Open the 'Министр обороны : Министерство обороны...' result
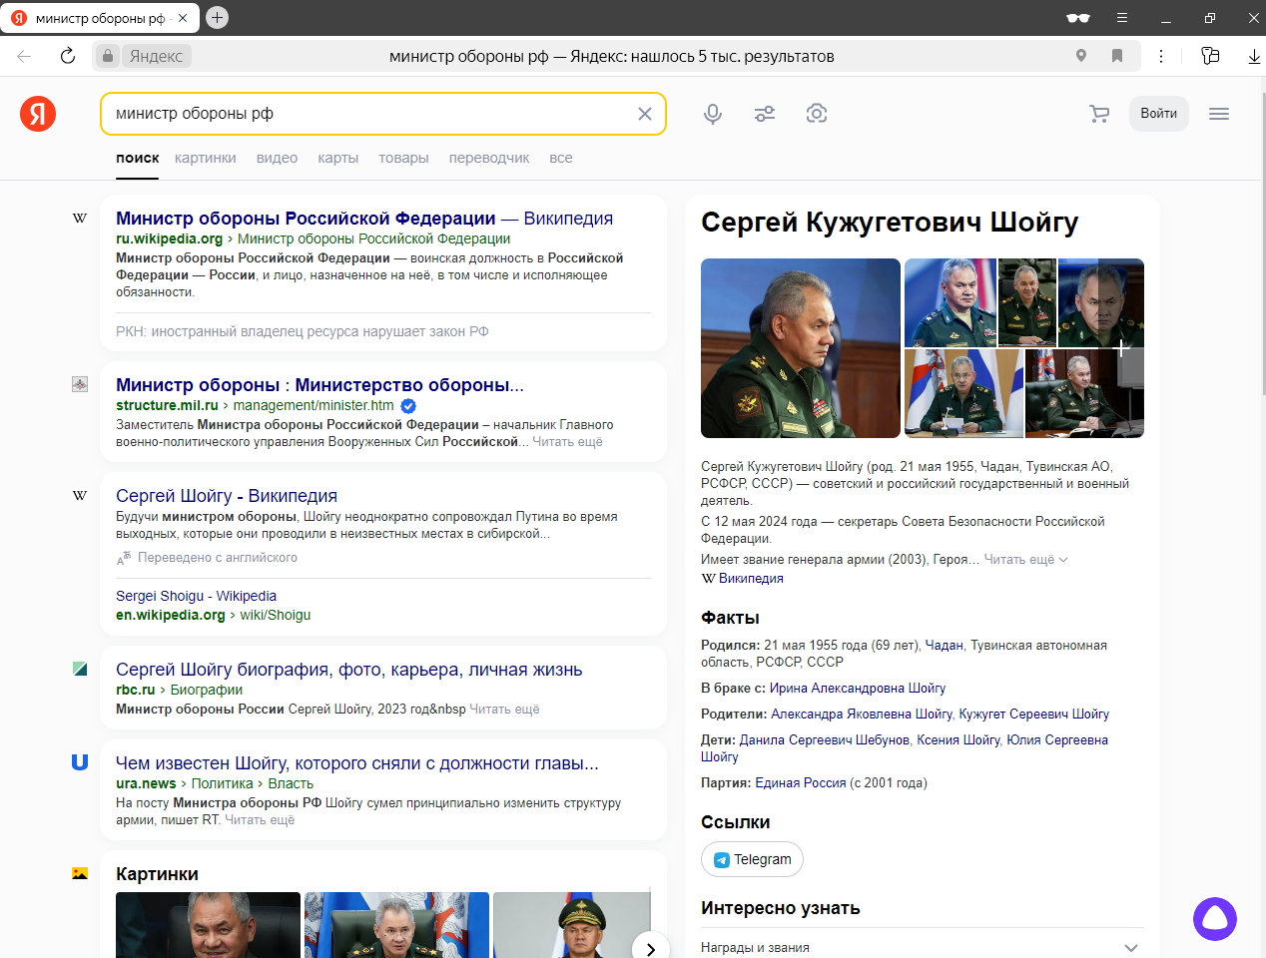 (x=319, y=385)
